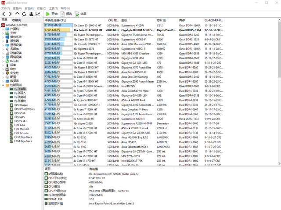The image size is (281, 210).
Task: Open the 帮助(H) menu
Action: (65, 8)
